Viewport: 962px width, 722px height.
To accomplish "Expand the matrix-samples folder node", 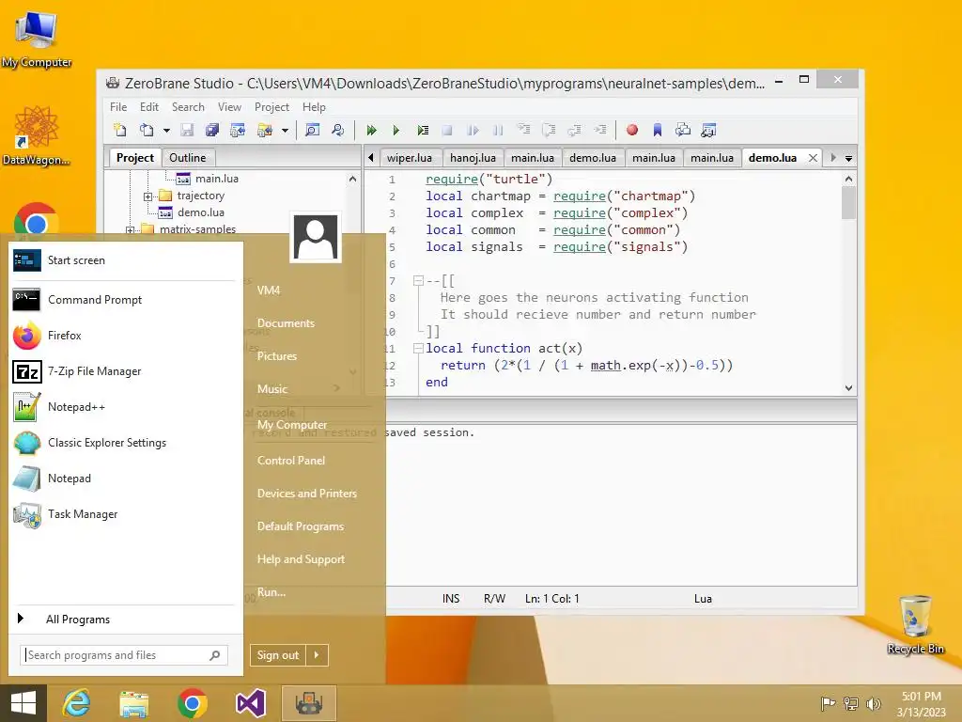I will click(130, 230).
